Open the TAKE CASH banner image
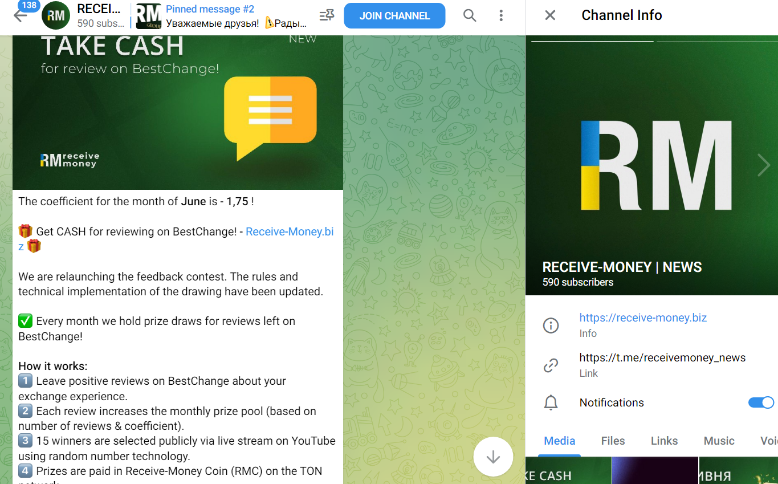This screenshot has width=778, height=484. (x=178, y=112)
